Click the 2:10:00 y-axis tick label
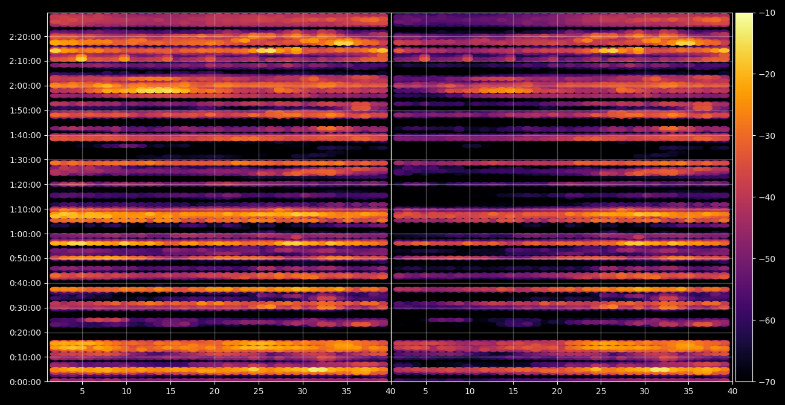Screen dimensions: 785x405 tap(25, 61)
